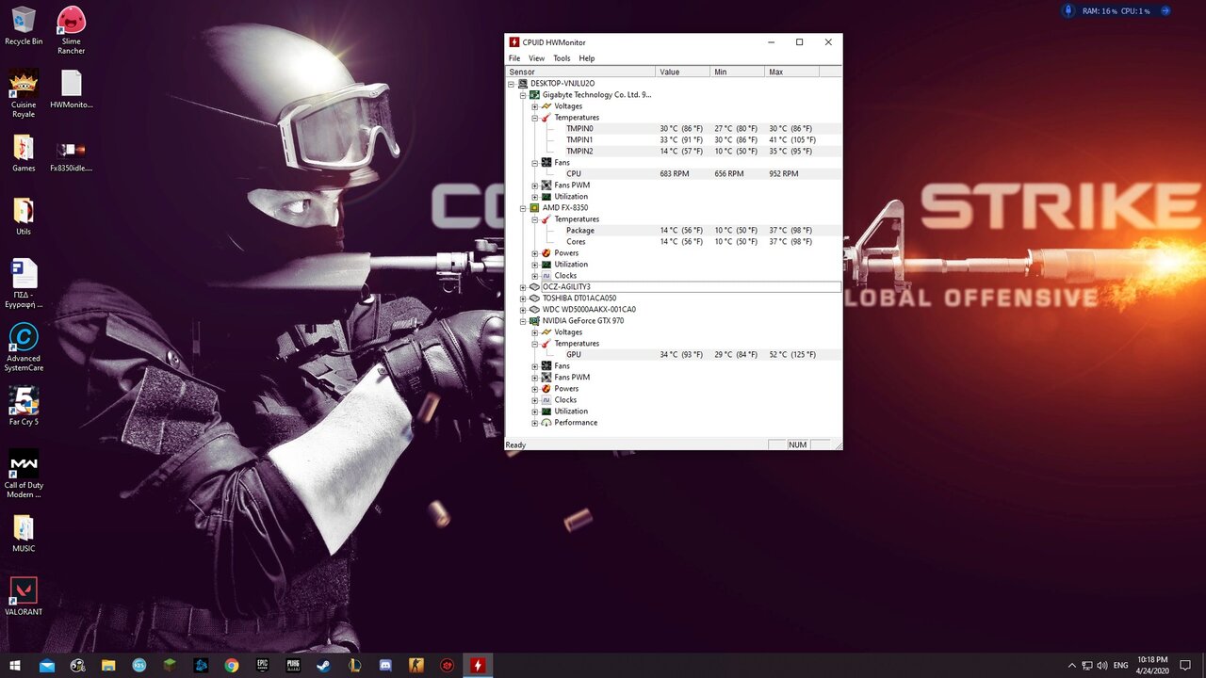The image size is (1206, 678).
Task: Open Epic Games launcher from taskbar
Action: click(262, 666)
